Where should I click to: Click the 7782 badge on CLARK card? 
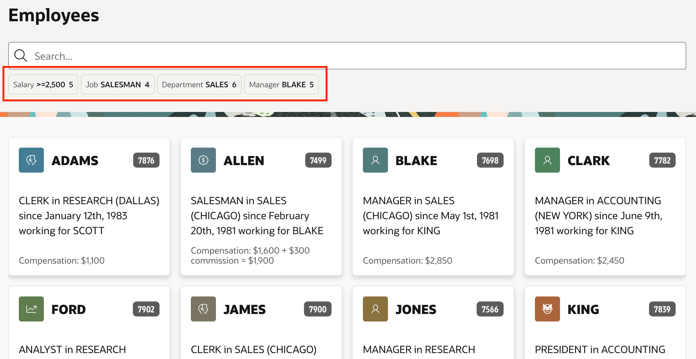(662, 160)
